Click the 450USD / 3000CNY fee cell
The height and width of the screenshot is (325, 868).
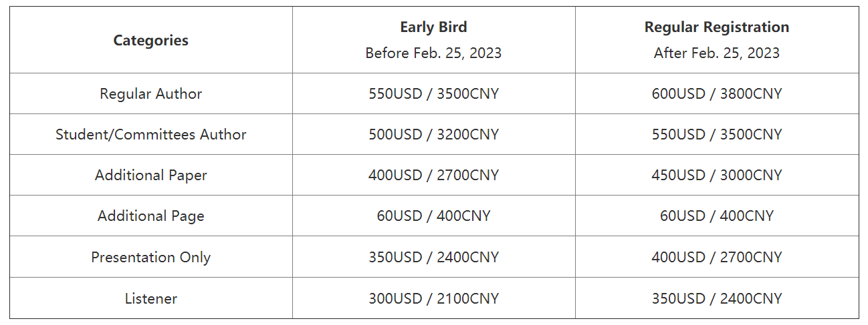pos(717,176)
